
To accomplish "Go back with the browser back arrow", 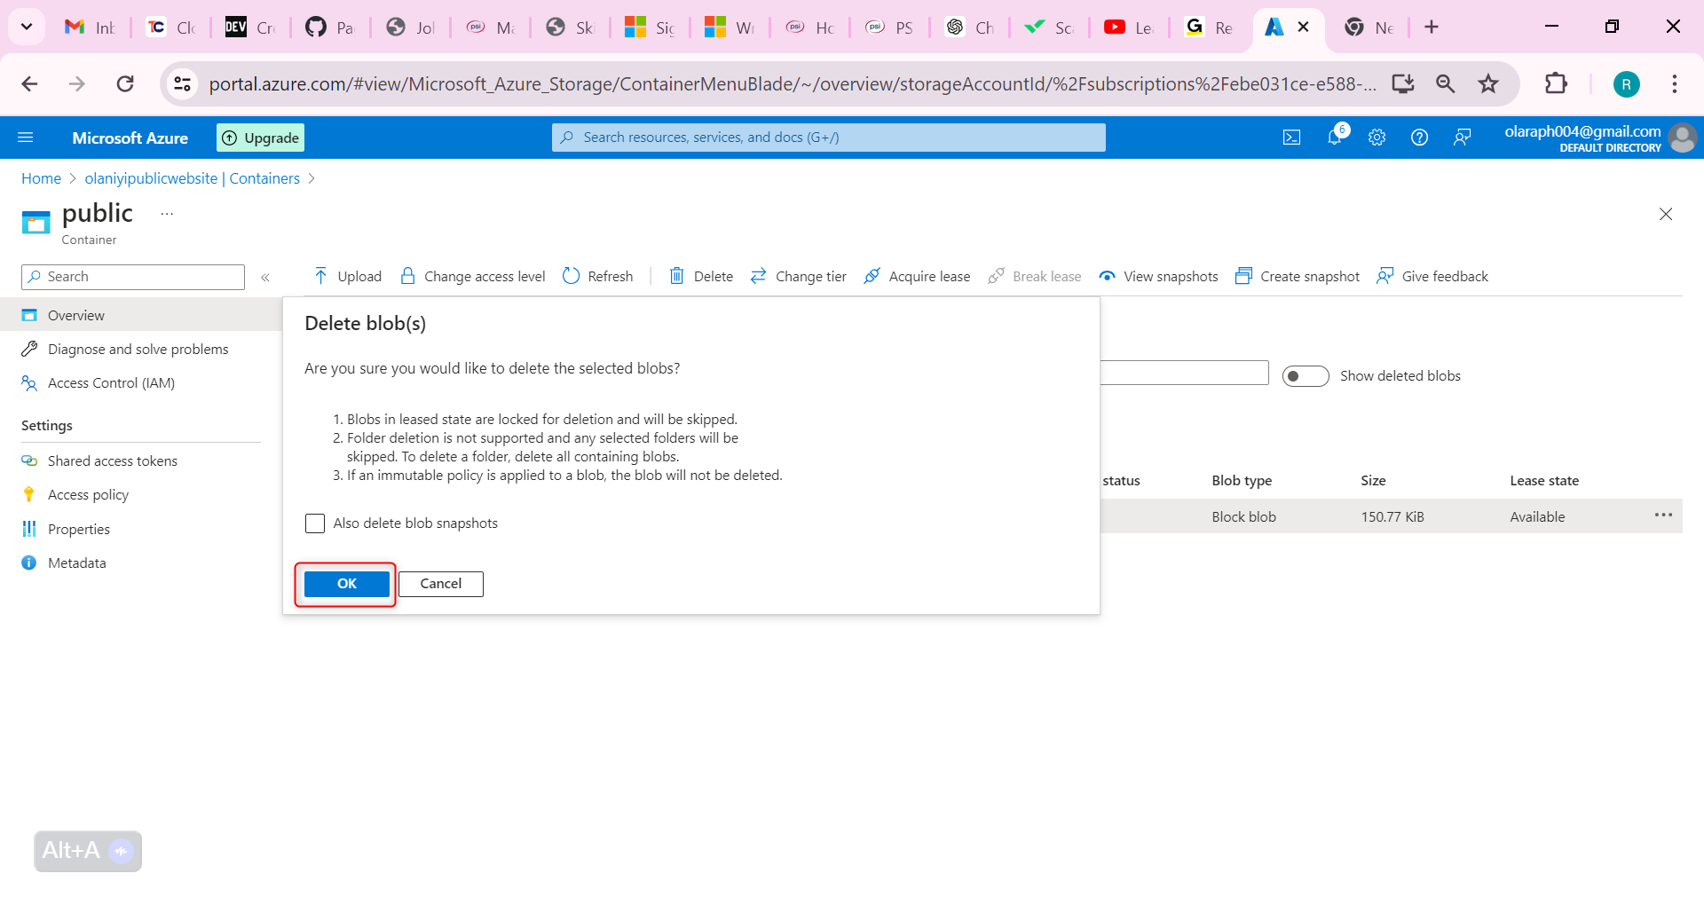I will pyautogui.click(x=29, y=83).
